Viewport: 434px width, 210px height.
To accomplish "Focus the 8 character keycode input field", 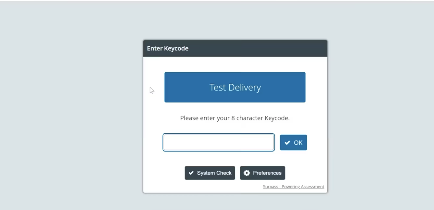I will click(219, 142).
